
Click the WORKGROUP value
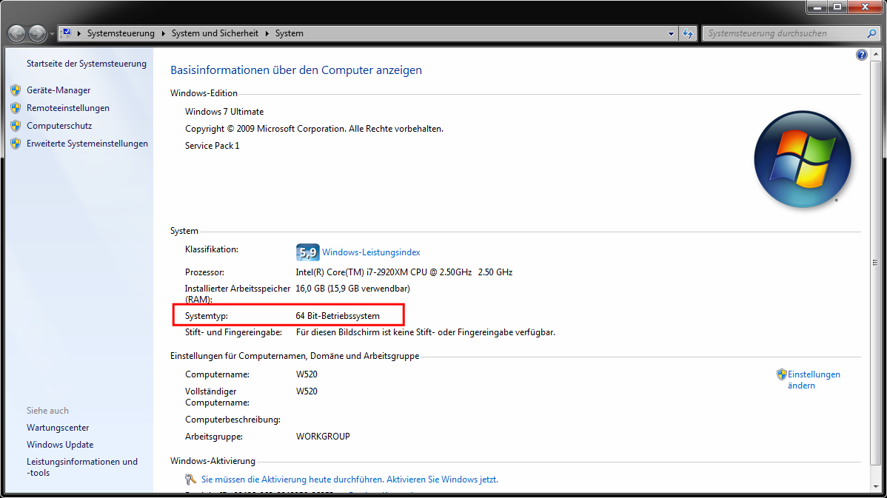323,437
